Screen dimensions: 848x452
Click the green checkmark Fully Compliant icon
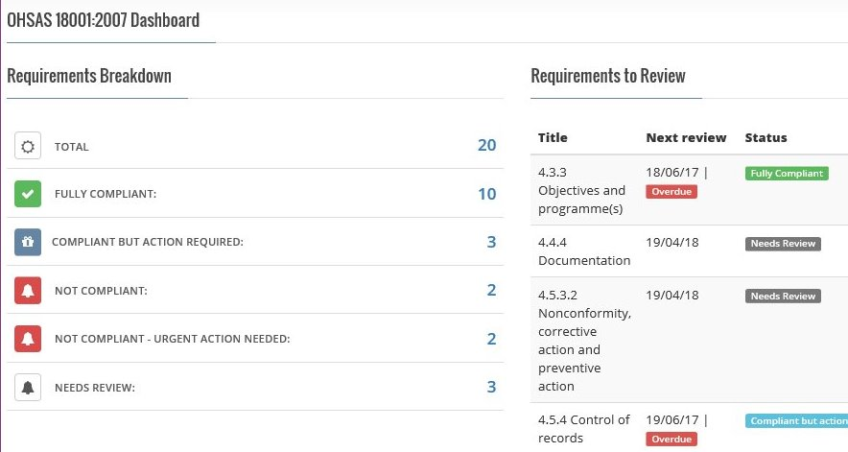tap(28, 194)
